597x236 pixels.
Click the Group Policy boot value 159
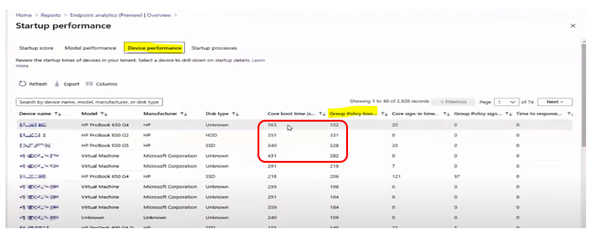pyautogui.click(x=334, y=218)
